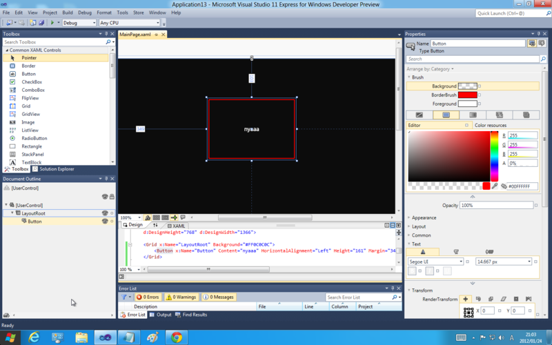Click the Events lightning icon in Properties
The width and height of the screenshot is (552, 345).
542,43
